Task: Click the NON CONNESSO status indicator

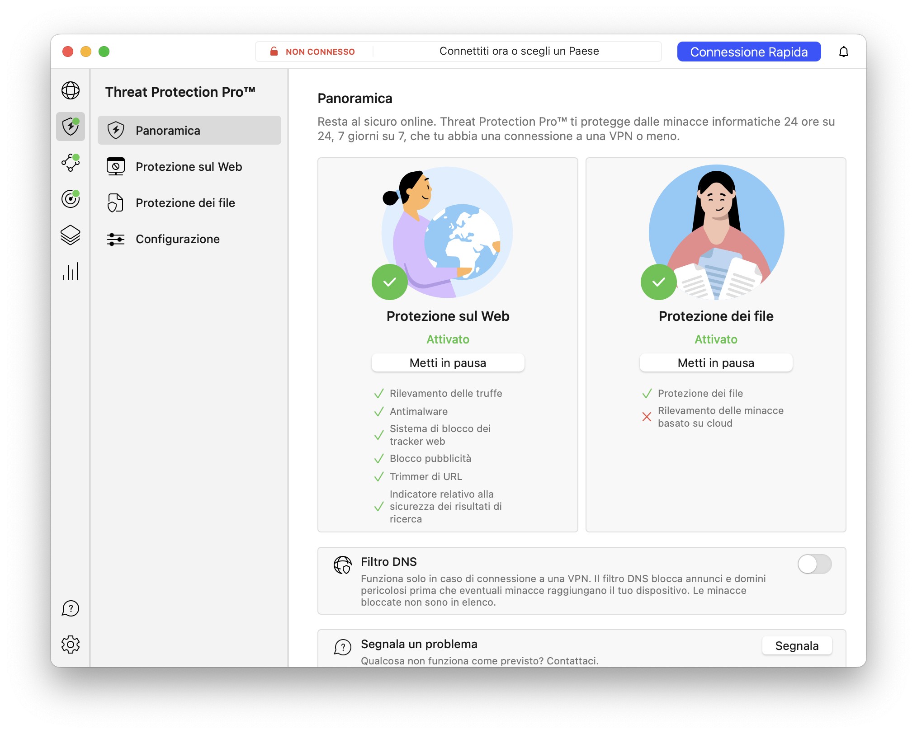Action: coord(314,51)
